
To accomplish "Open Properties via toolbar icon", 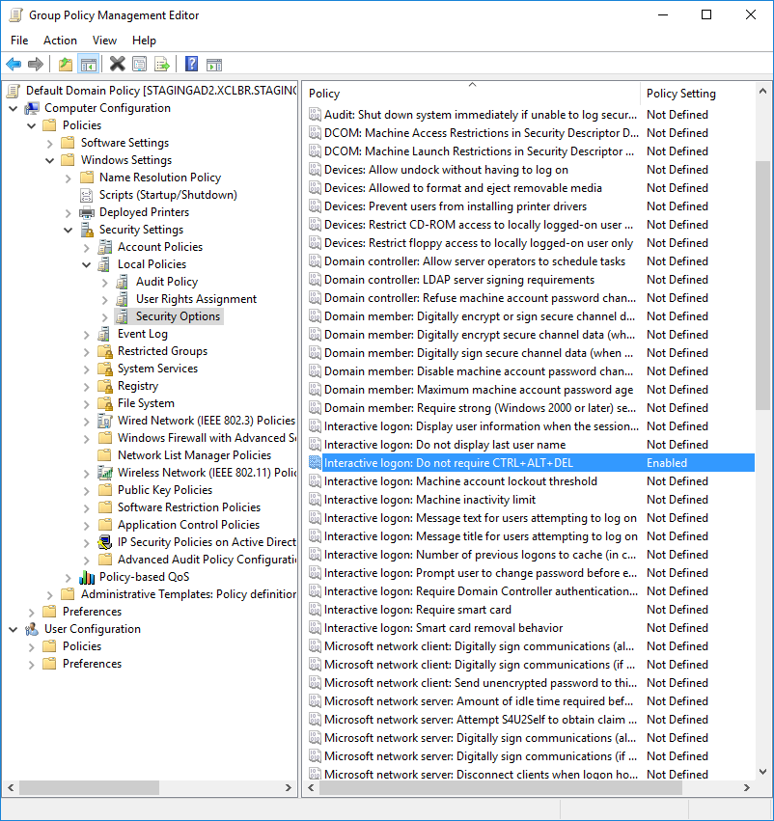I will click(140, 65).
